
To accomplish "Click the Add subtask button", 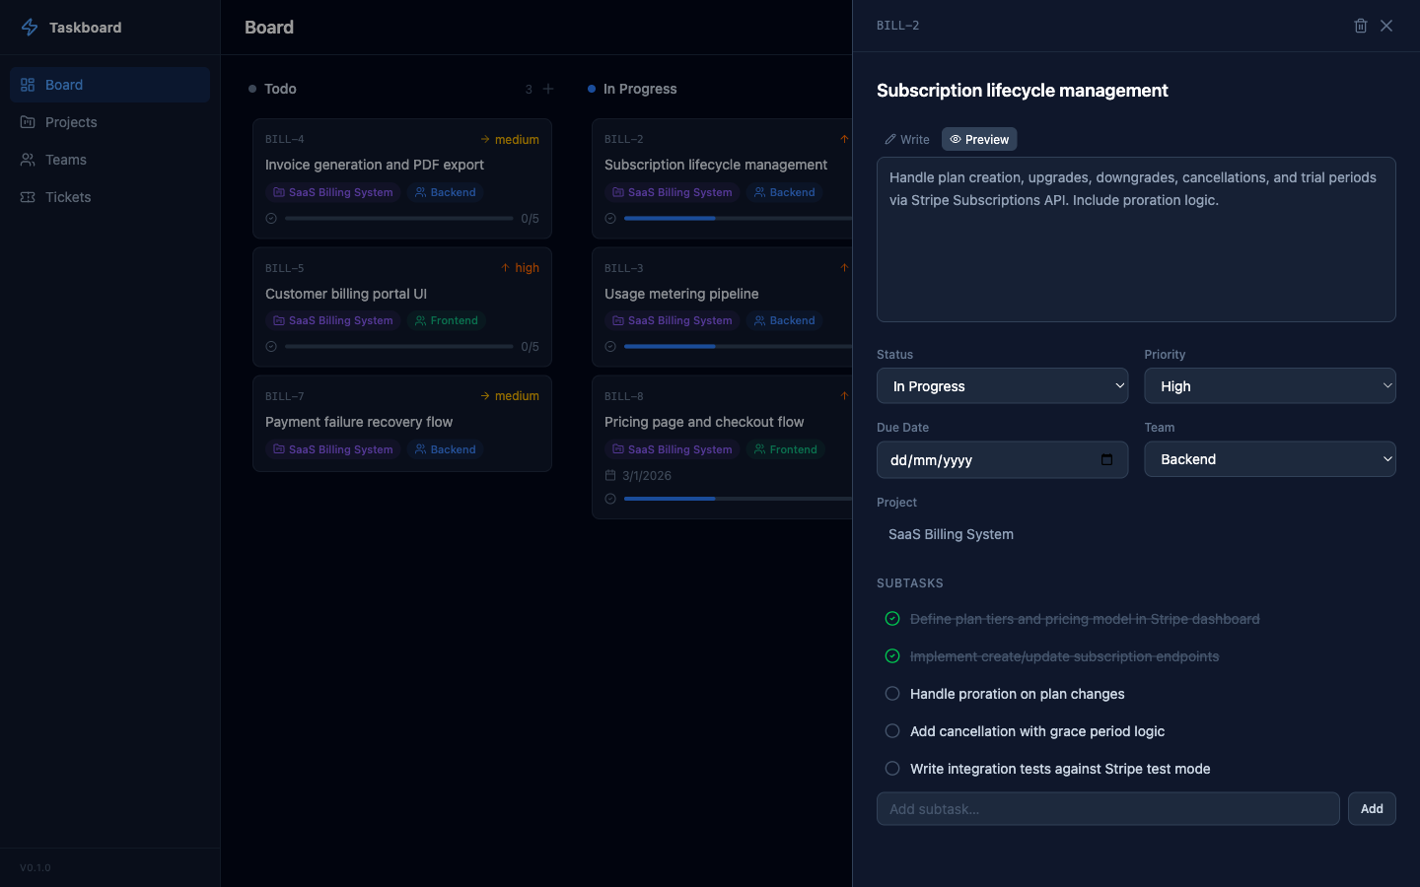I will [x=1372, y=809].
